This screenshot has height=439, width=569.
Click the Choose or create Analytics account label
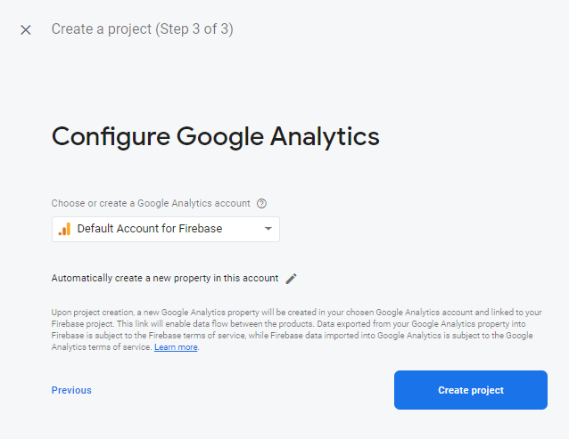(x=151, y=203)
